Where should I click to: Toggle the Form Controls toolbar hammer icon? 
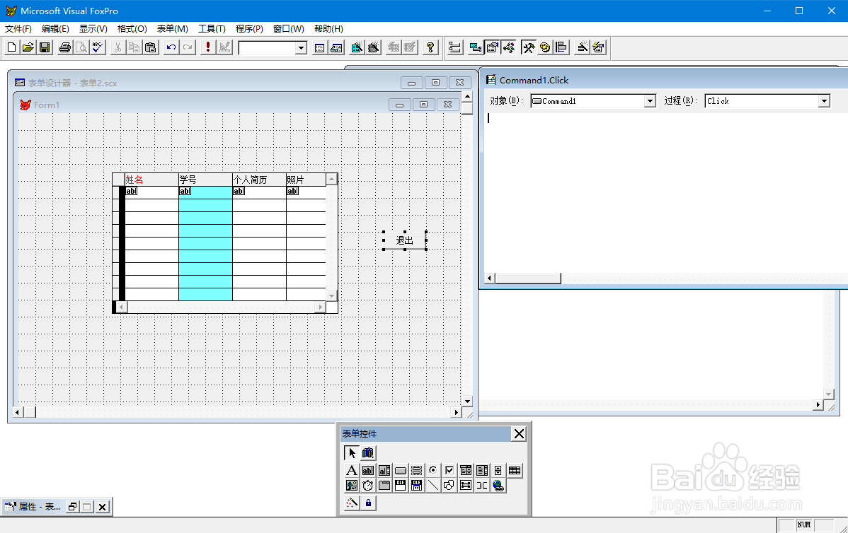528,47
